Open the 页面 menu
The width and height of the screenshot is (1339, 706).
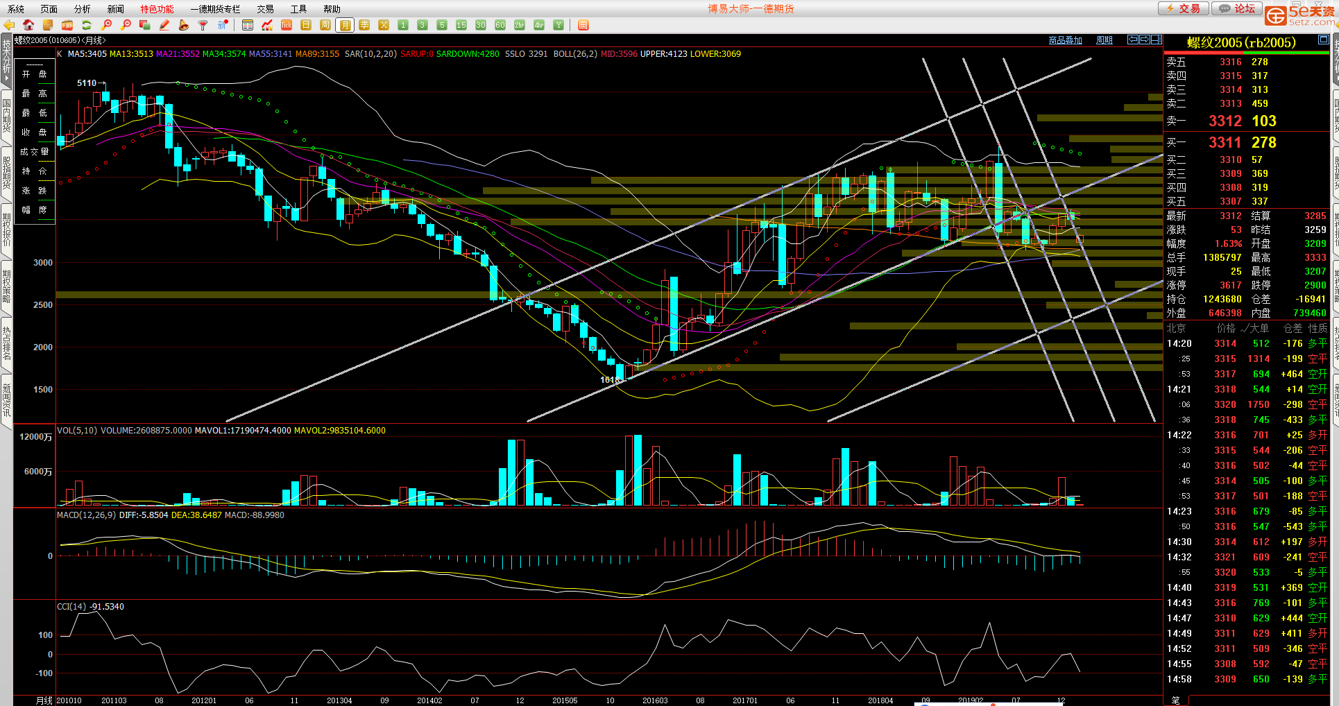(x=49, y=9)
